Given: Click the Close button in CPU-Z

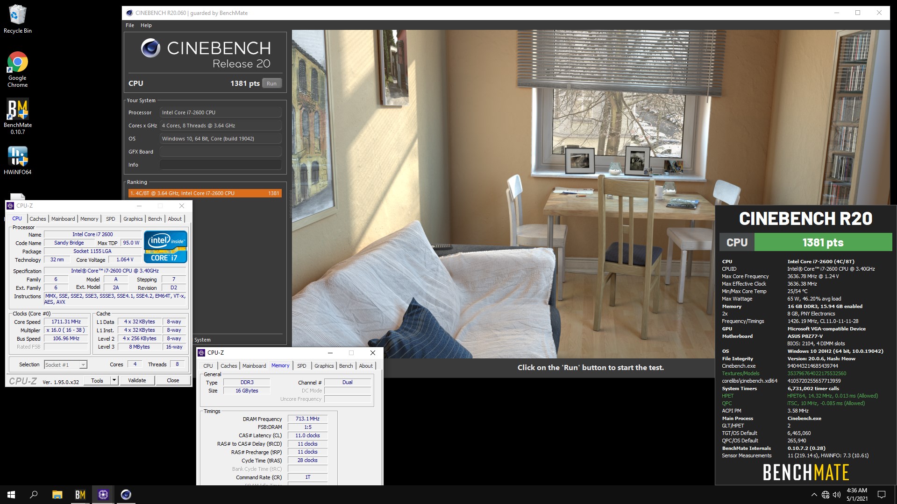Looking at the screenshot, I should (173, 380).
